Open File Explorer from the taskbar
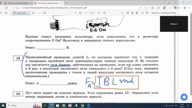Image resolution: width=192 pixels, height=108 pixels. [64, 105]
